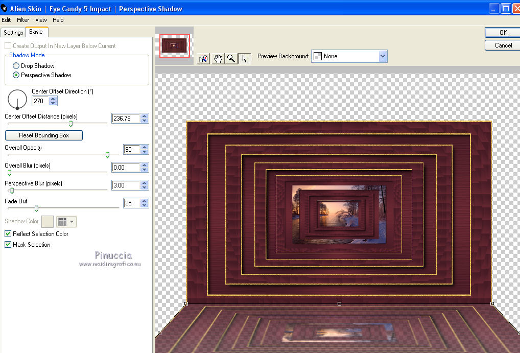The height and width of the screenshot is (353, 520).
Task: Click the checkered None background icon
Action: click(318, 56)
